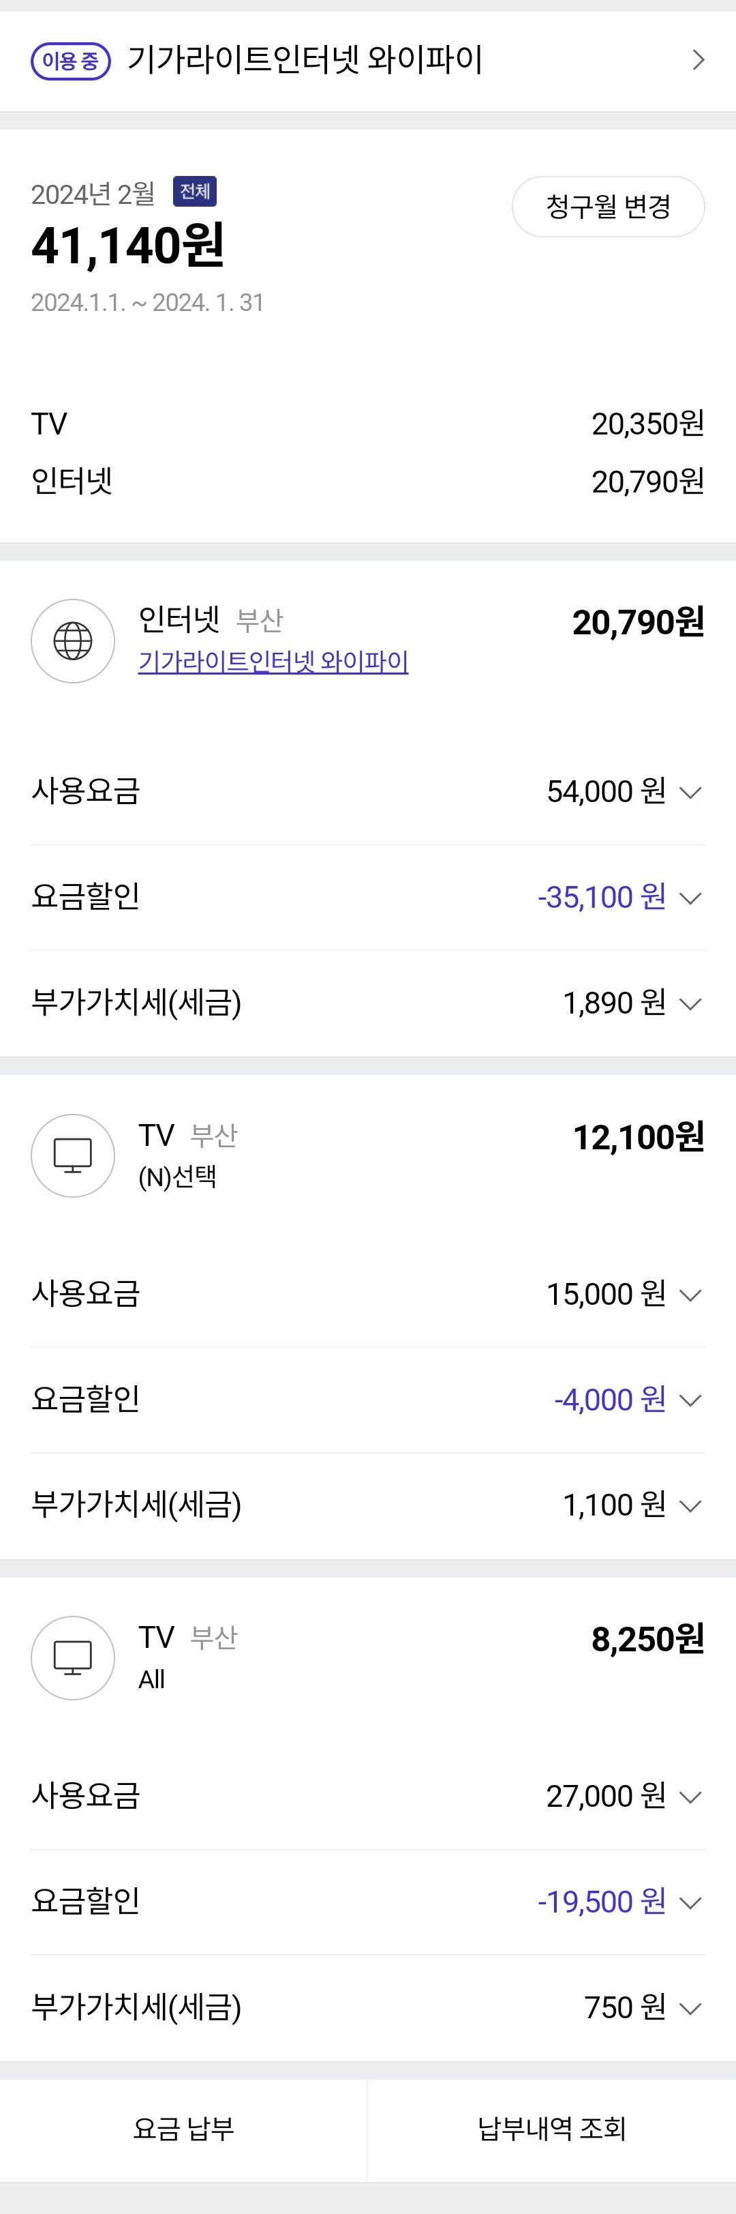Open the 기가라이트인터넷 와이파이 underlined link
Viewport: 736px width, 2214px height.
(x=273, y=662)
